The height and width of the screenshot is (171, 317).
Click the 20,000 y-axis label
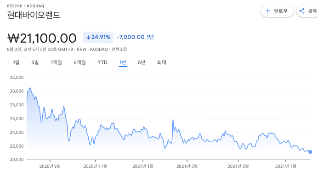point(17,160)
